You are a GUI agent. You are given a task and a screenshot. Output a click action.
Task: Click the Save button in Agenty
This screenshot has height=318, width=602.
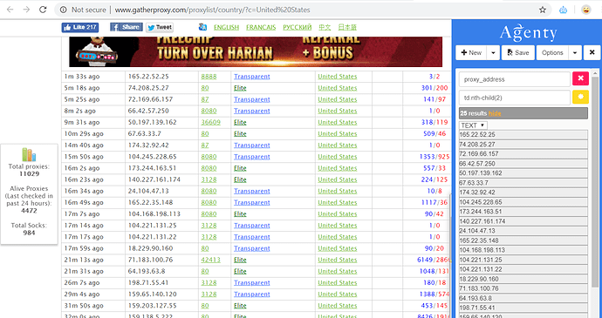point(518,53)
